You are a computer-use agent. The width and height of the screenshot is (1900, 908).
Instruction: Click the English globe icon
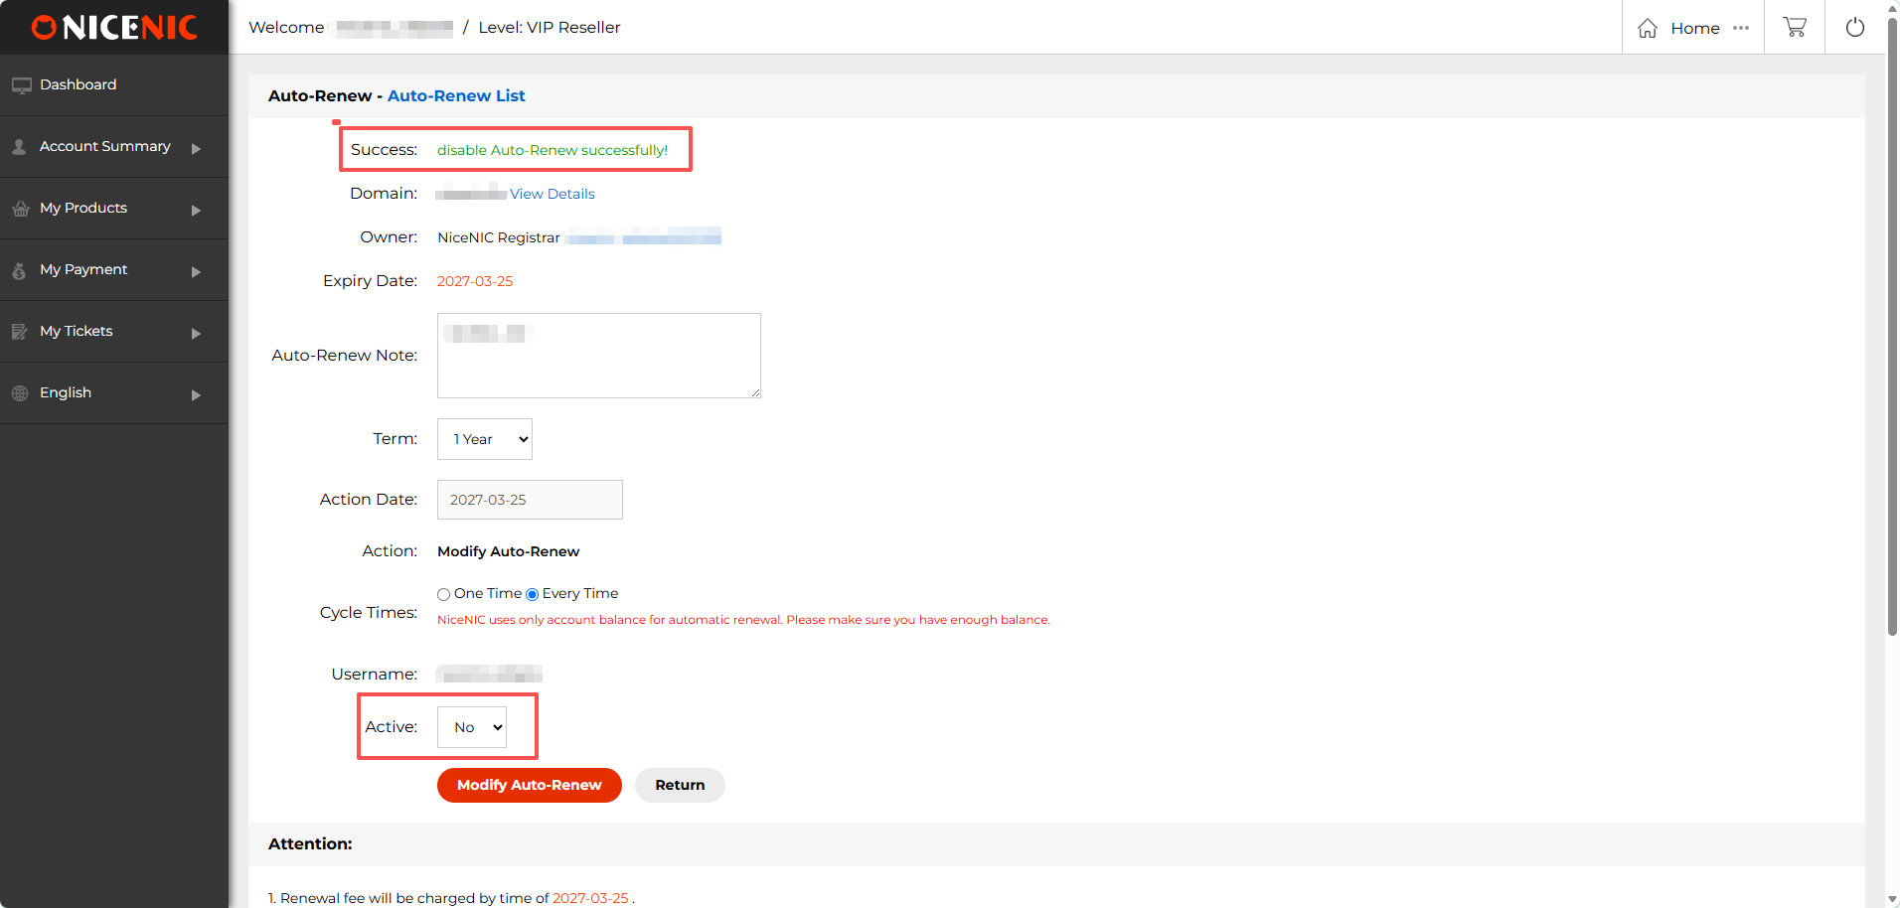20,393
